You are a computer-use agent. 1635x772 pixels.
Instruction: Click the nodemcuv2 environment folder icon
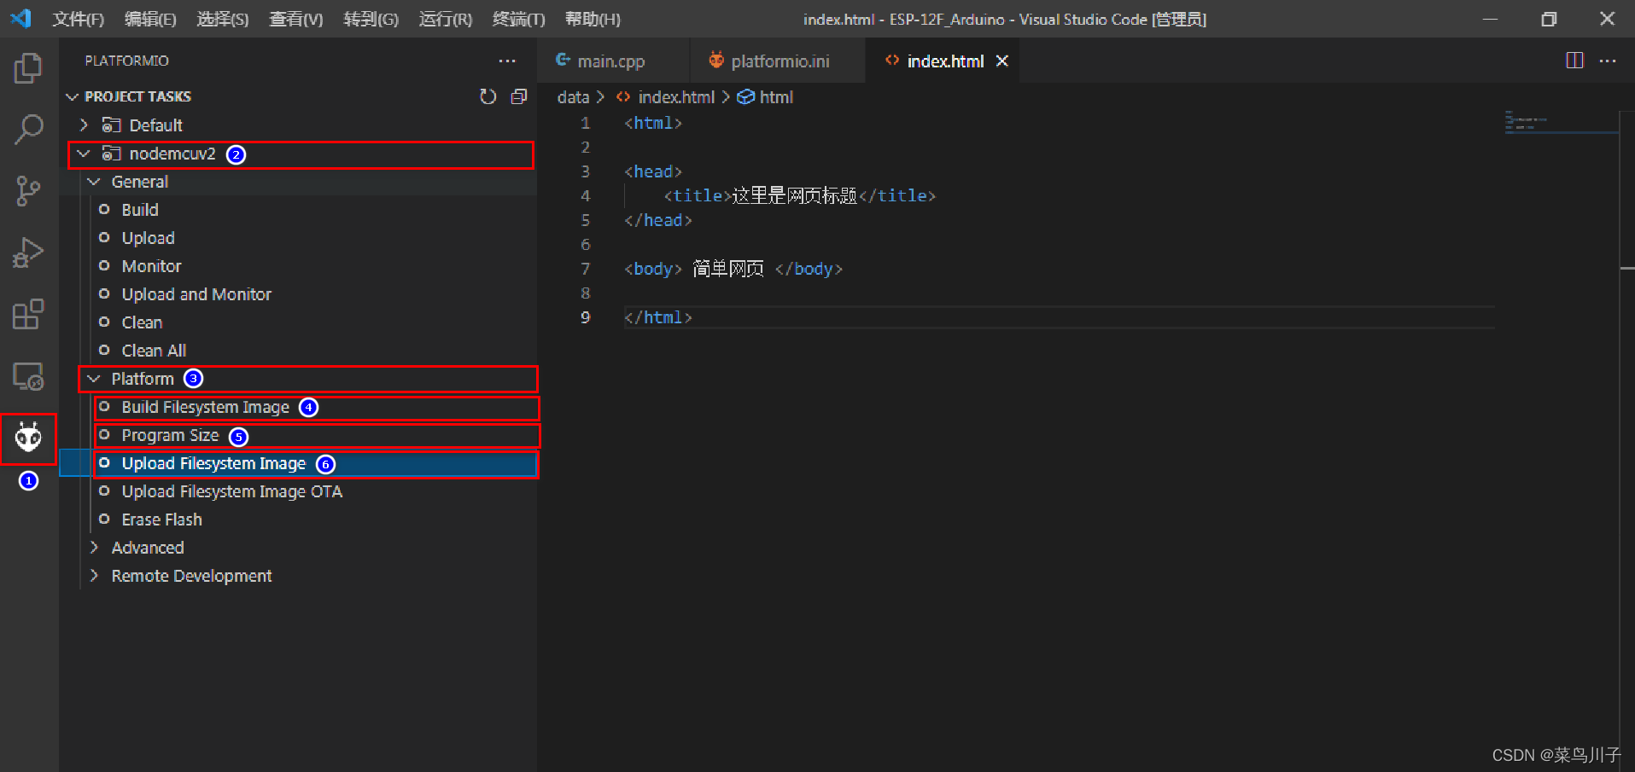[x=111, y=154]
